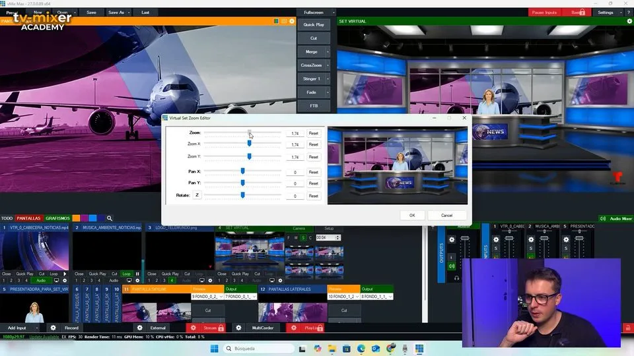The image size is (634, 356).
Task: Toggle overlay 4 on LOGO_TELEMUNDO input
Action: tap(172, 281)
